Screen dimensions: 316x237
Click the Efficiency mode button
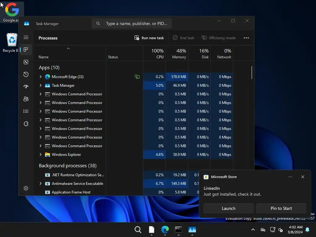tap(218, 38)
